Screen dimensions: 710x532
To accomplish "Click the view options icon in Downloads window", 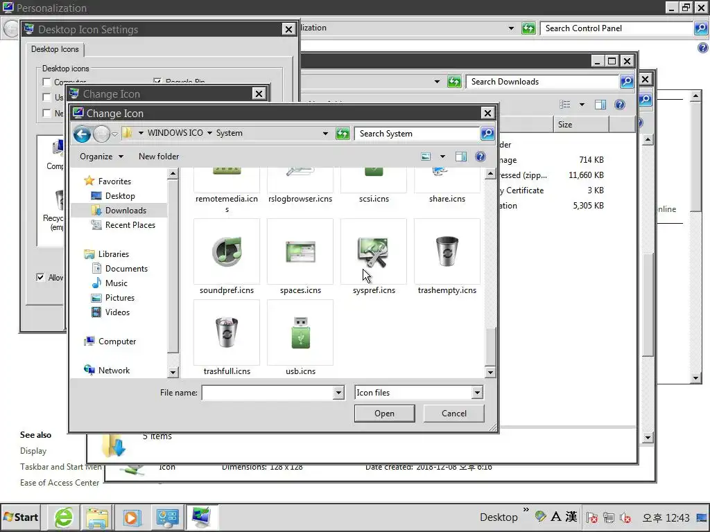I will click(x=564, y=105).
